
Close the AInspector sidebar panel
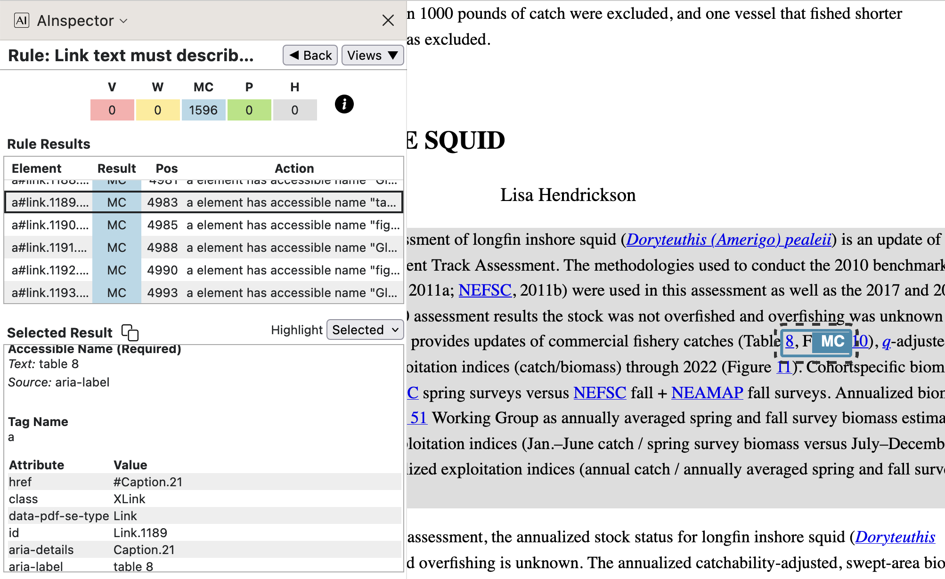click(x=388, y=20)
